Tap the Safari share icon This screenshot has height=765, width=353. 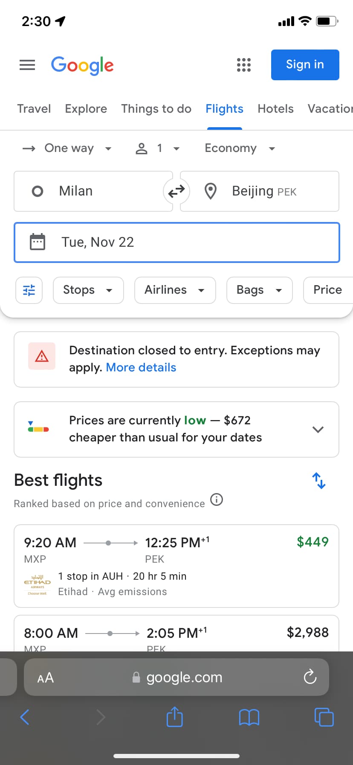point(174,717)
